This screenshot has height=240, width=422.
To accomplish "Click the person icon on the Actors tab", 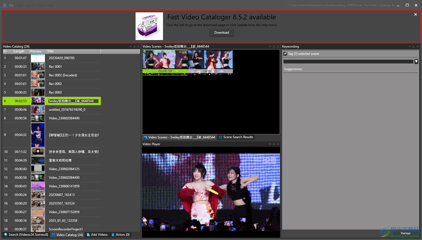I will (x=113, y=235).
